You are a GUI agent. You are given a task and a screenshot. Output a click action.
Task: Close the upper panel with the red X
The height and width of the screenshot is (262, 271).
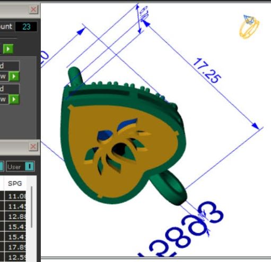click(x=33, y=10)
